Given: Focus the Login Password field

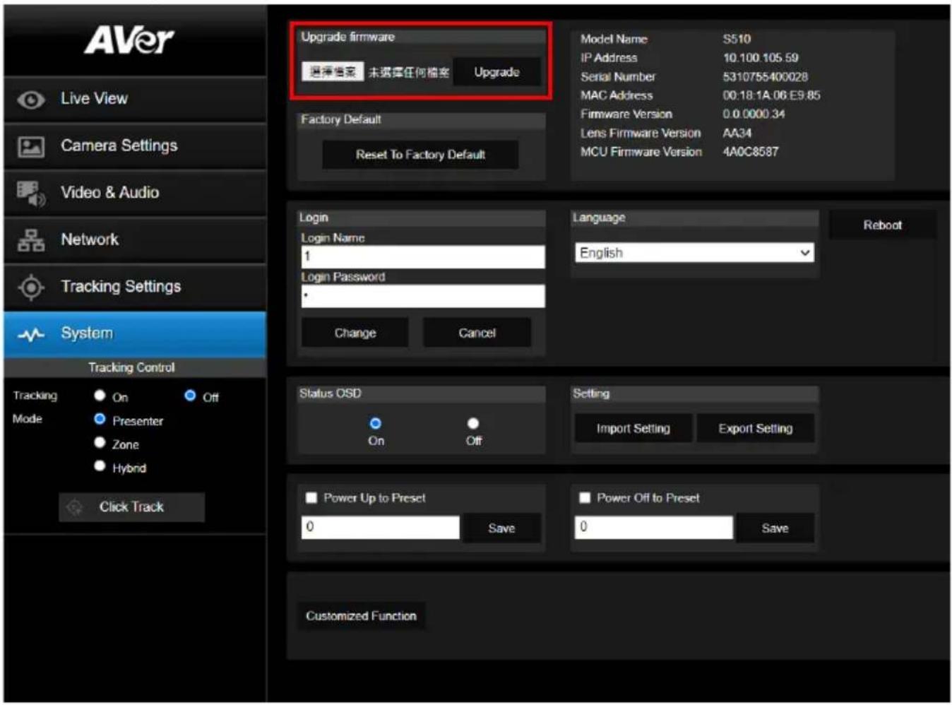Looking at the screenshot, I should coord(423,296).
